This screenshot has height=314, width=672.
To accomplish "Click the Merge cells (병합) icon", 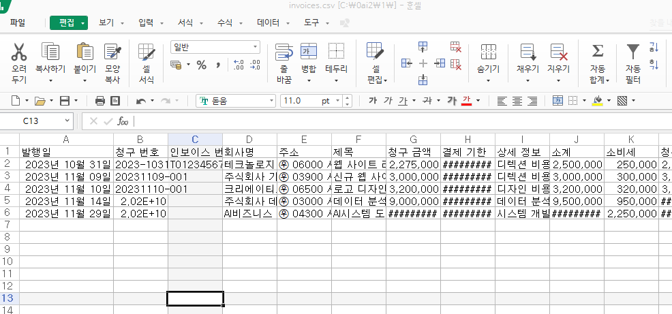I will (309, 51).
